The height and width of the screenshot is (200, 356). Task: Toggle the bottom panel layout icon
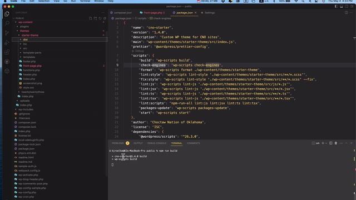pyautogui.click(x=342, y=6)
